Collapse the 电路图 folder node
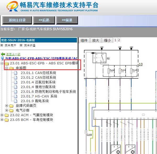This screenshot has width=157, height=154. tap(7, 68)
